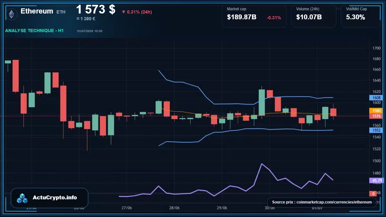
Task: Click the 01/07/2026 10:00 timestamp
Action: (x=90, y=31)
